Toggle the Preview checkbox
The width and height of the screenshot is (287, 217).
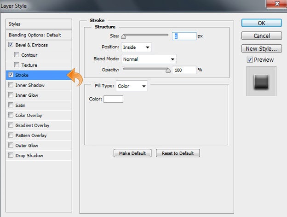point(250,59)
